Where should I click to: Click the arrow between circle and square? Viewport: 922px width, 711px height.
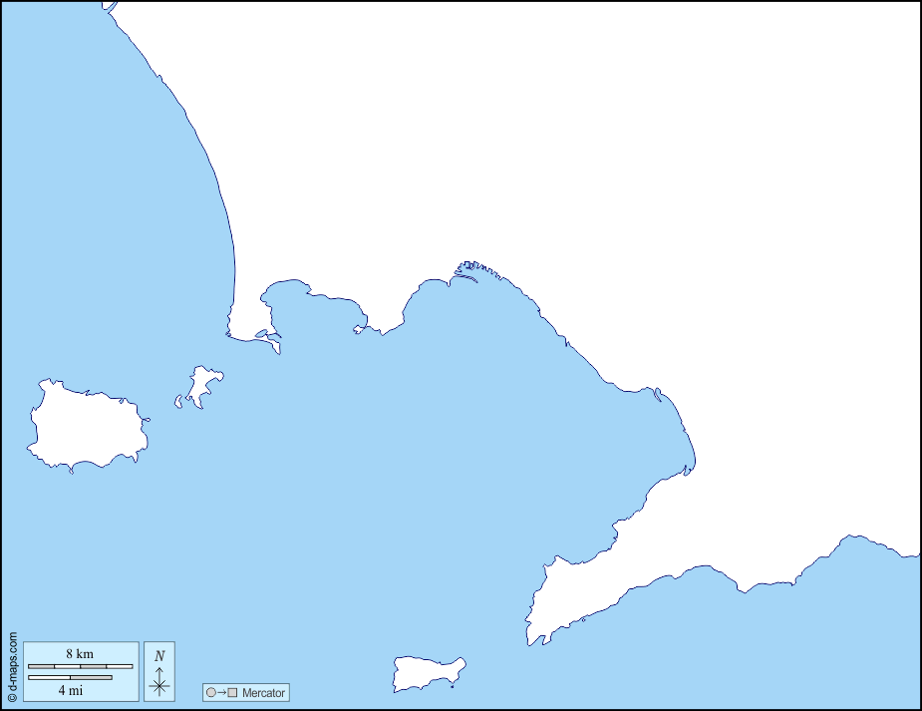coord(221,692)
